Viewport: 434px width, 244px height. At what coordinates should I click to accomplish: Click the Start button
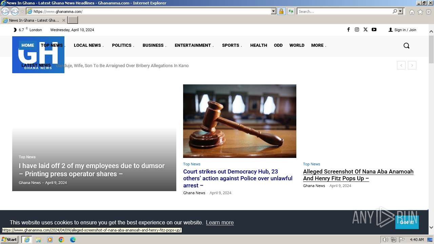tap(9, 240)
